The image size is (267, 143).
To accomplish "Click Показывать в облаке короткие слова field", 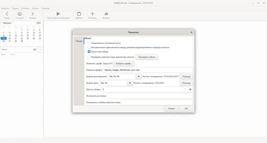I will (x=157, y=102).
